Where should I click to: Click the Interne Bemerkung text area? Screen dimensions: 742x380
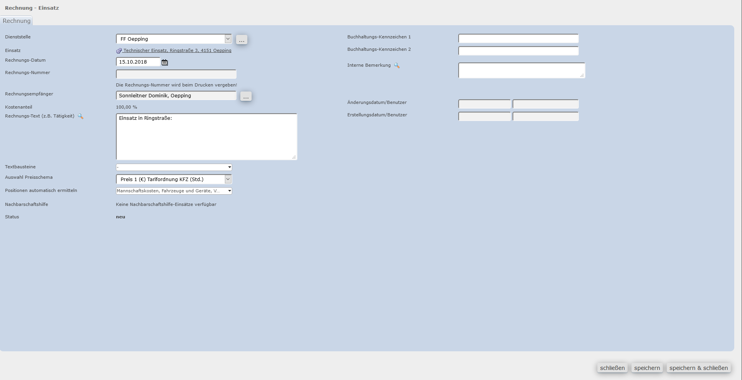(521, 70)
